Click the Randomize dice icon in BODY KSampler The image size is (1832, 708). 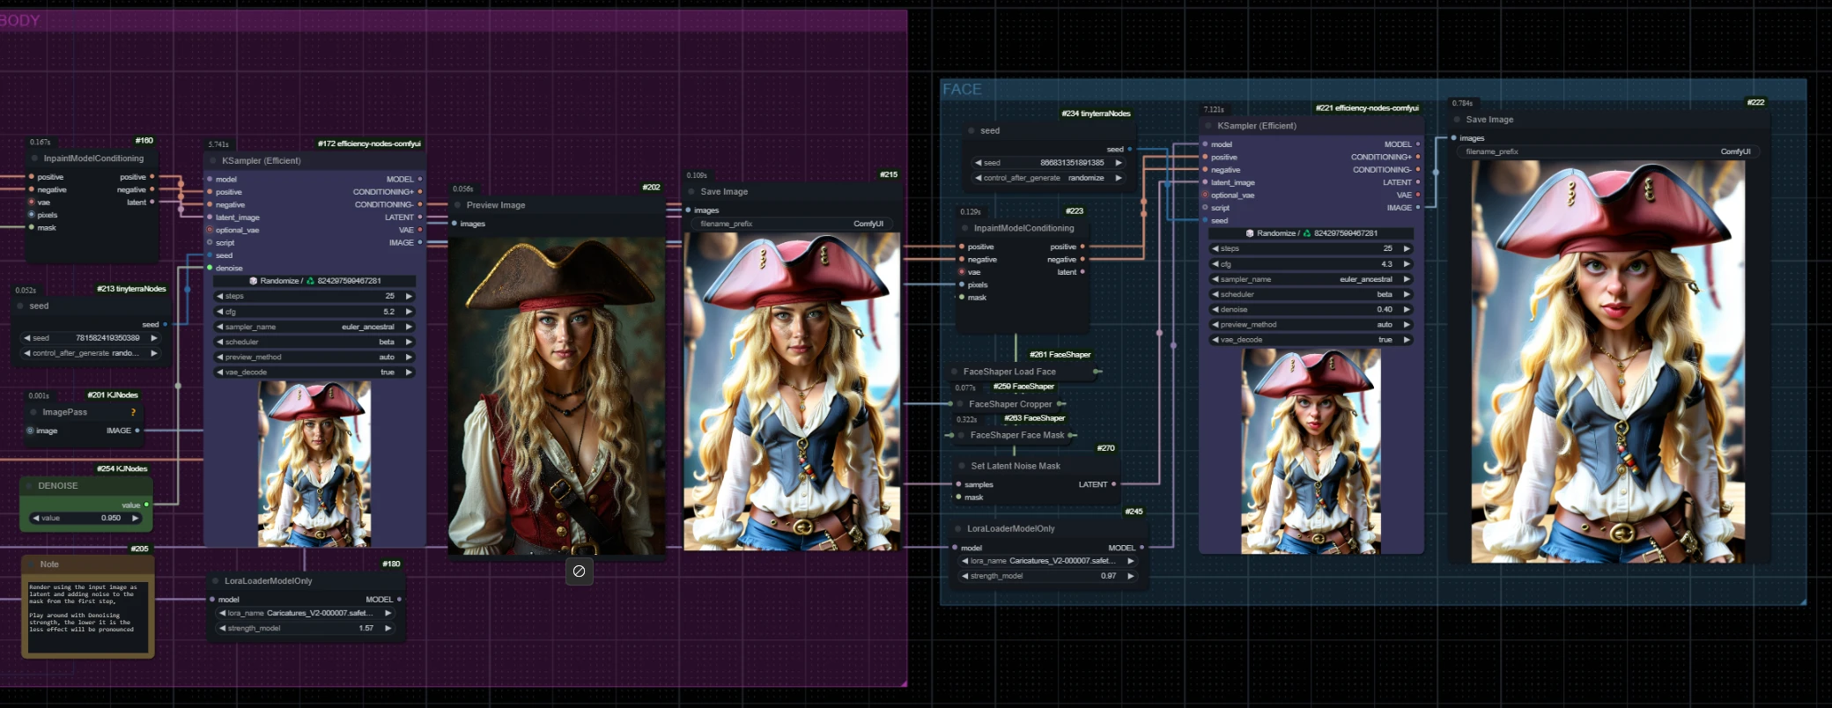[x=254, y=281]
